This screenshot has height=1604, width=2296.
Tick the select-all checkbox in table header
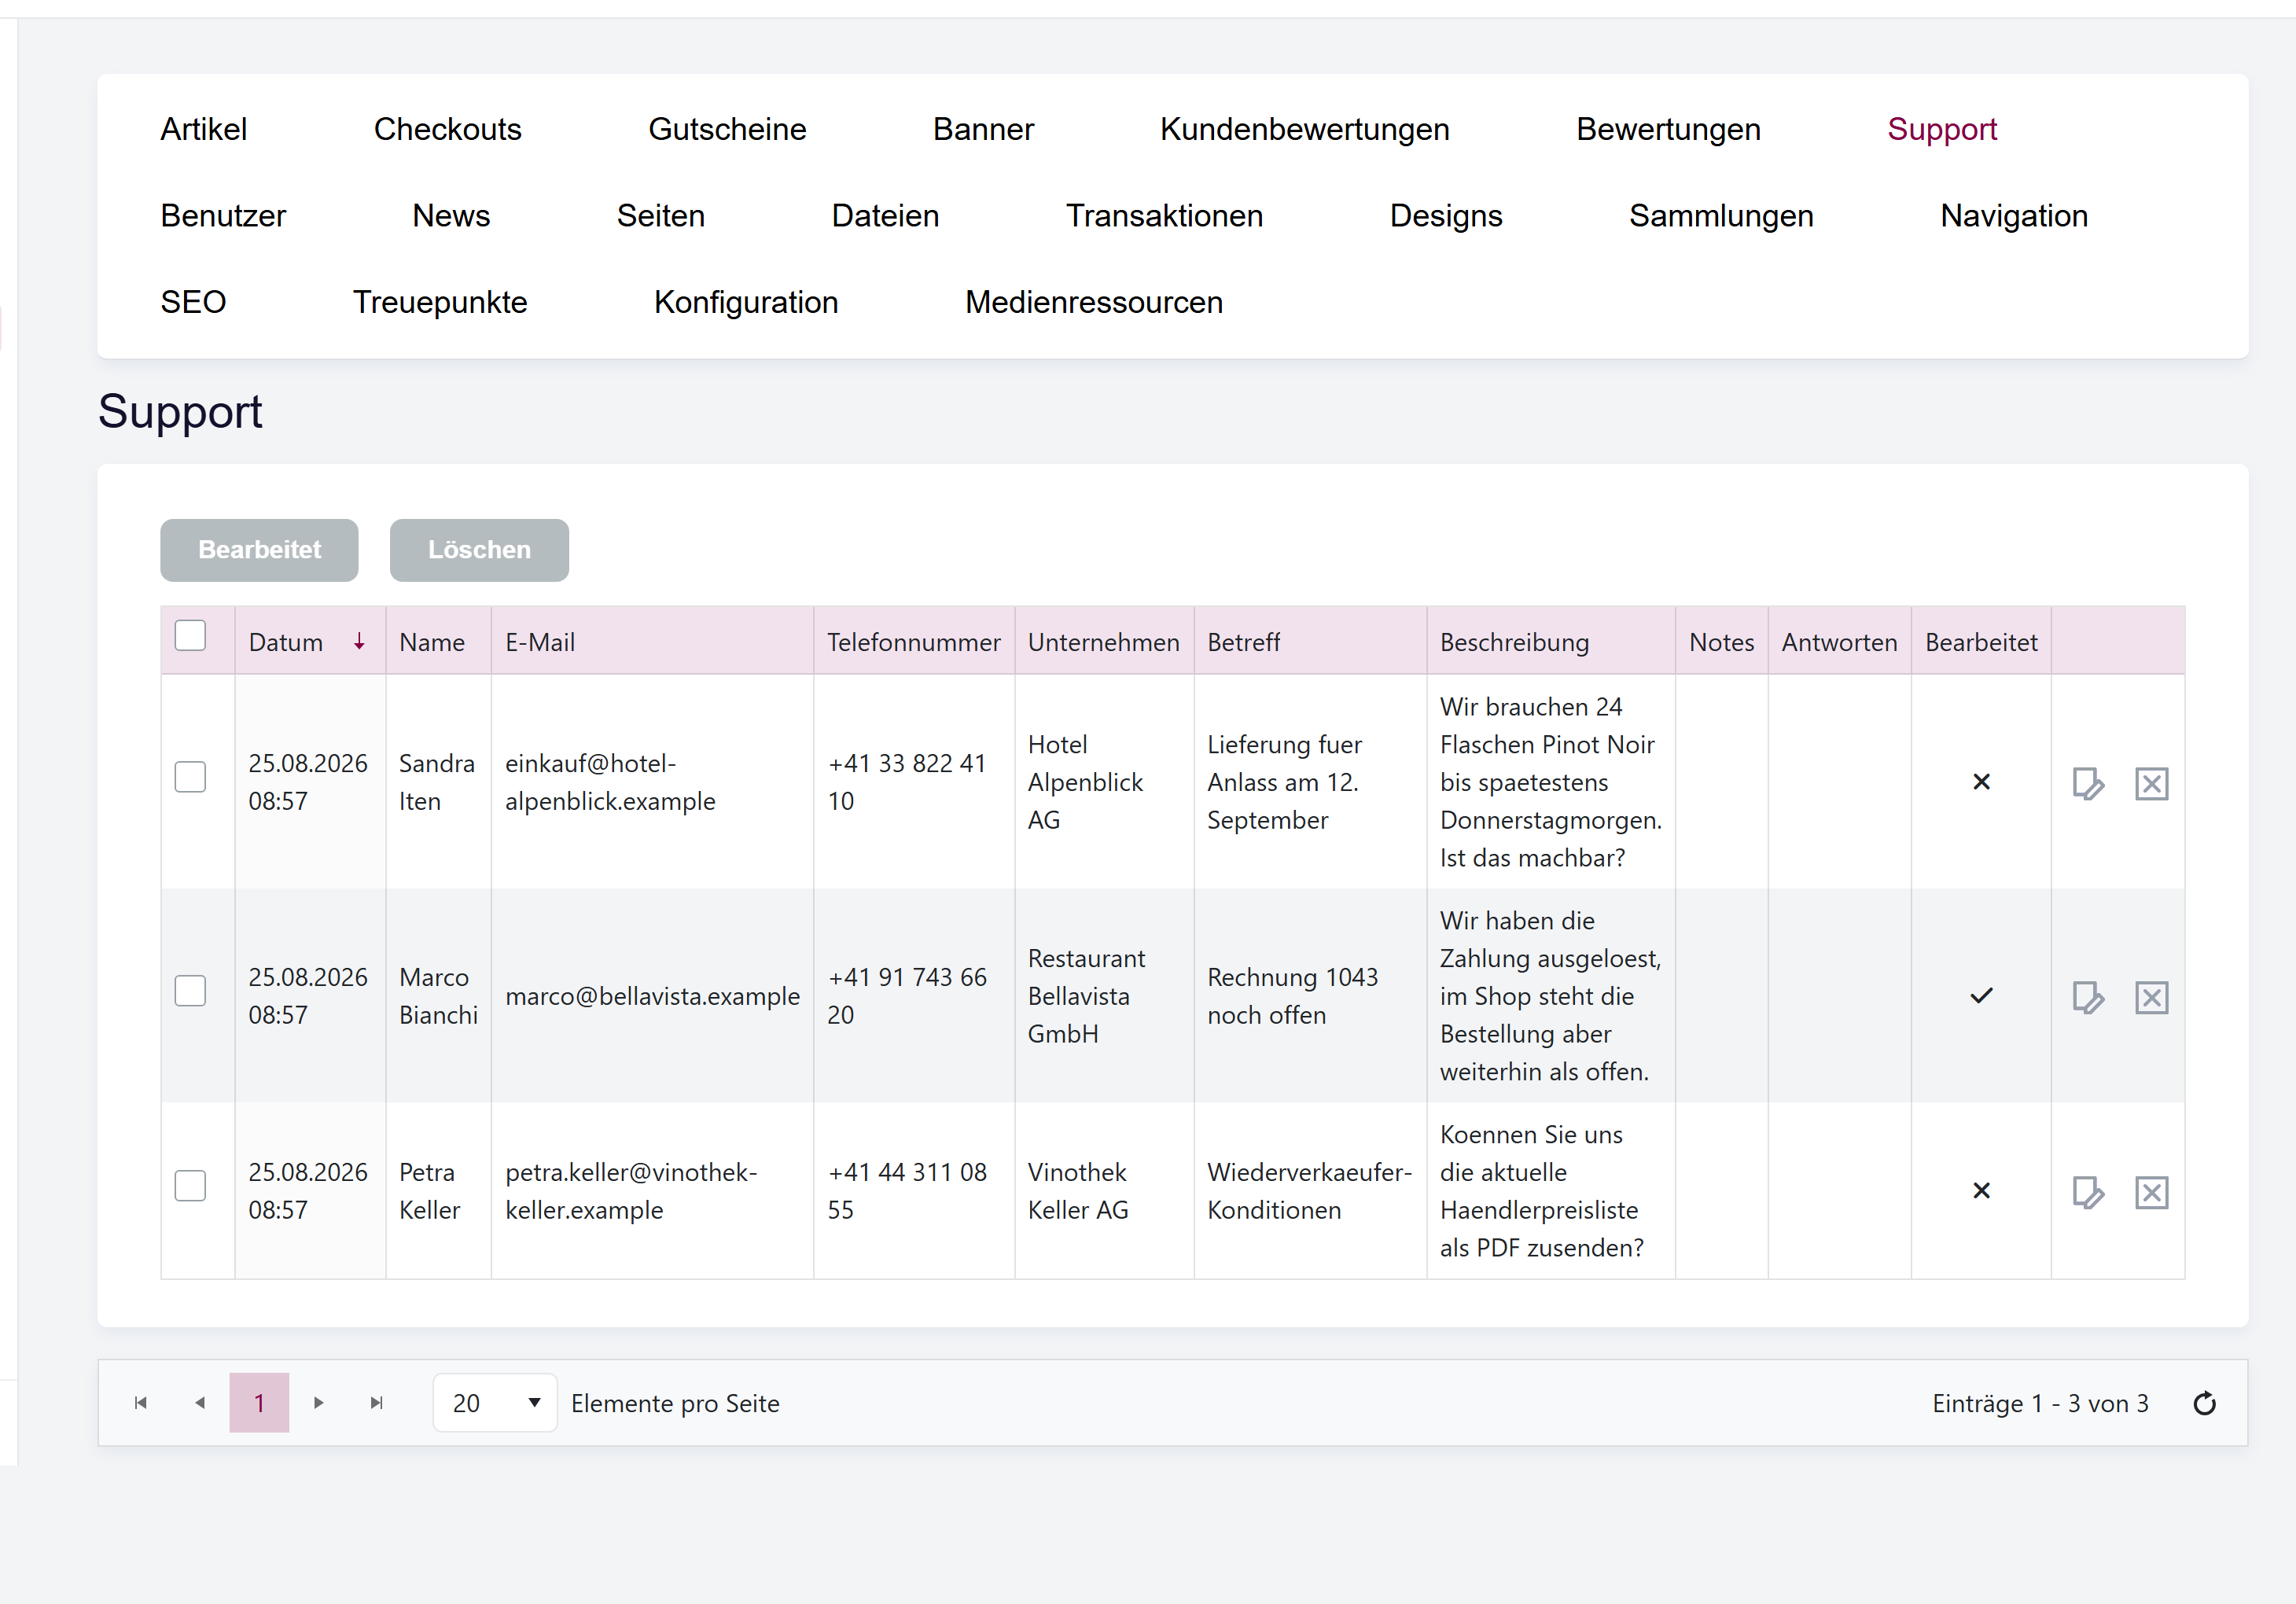pyautogui.click(x=190, y=636)
